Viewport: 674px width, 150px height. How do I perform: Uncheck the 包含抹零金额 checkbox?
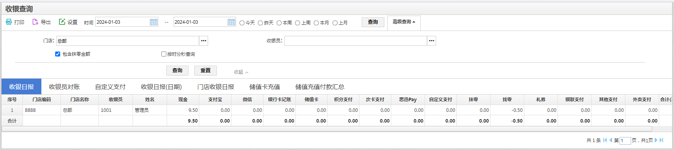click(57, 54)
